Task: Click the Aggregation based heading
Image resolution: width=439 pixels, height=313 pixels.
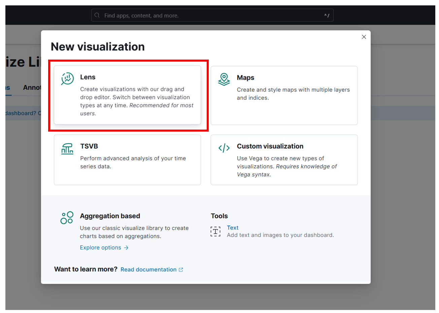Action: pos(110,216)
